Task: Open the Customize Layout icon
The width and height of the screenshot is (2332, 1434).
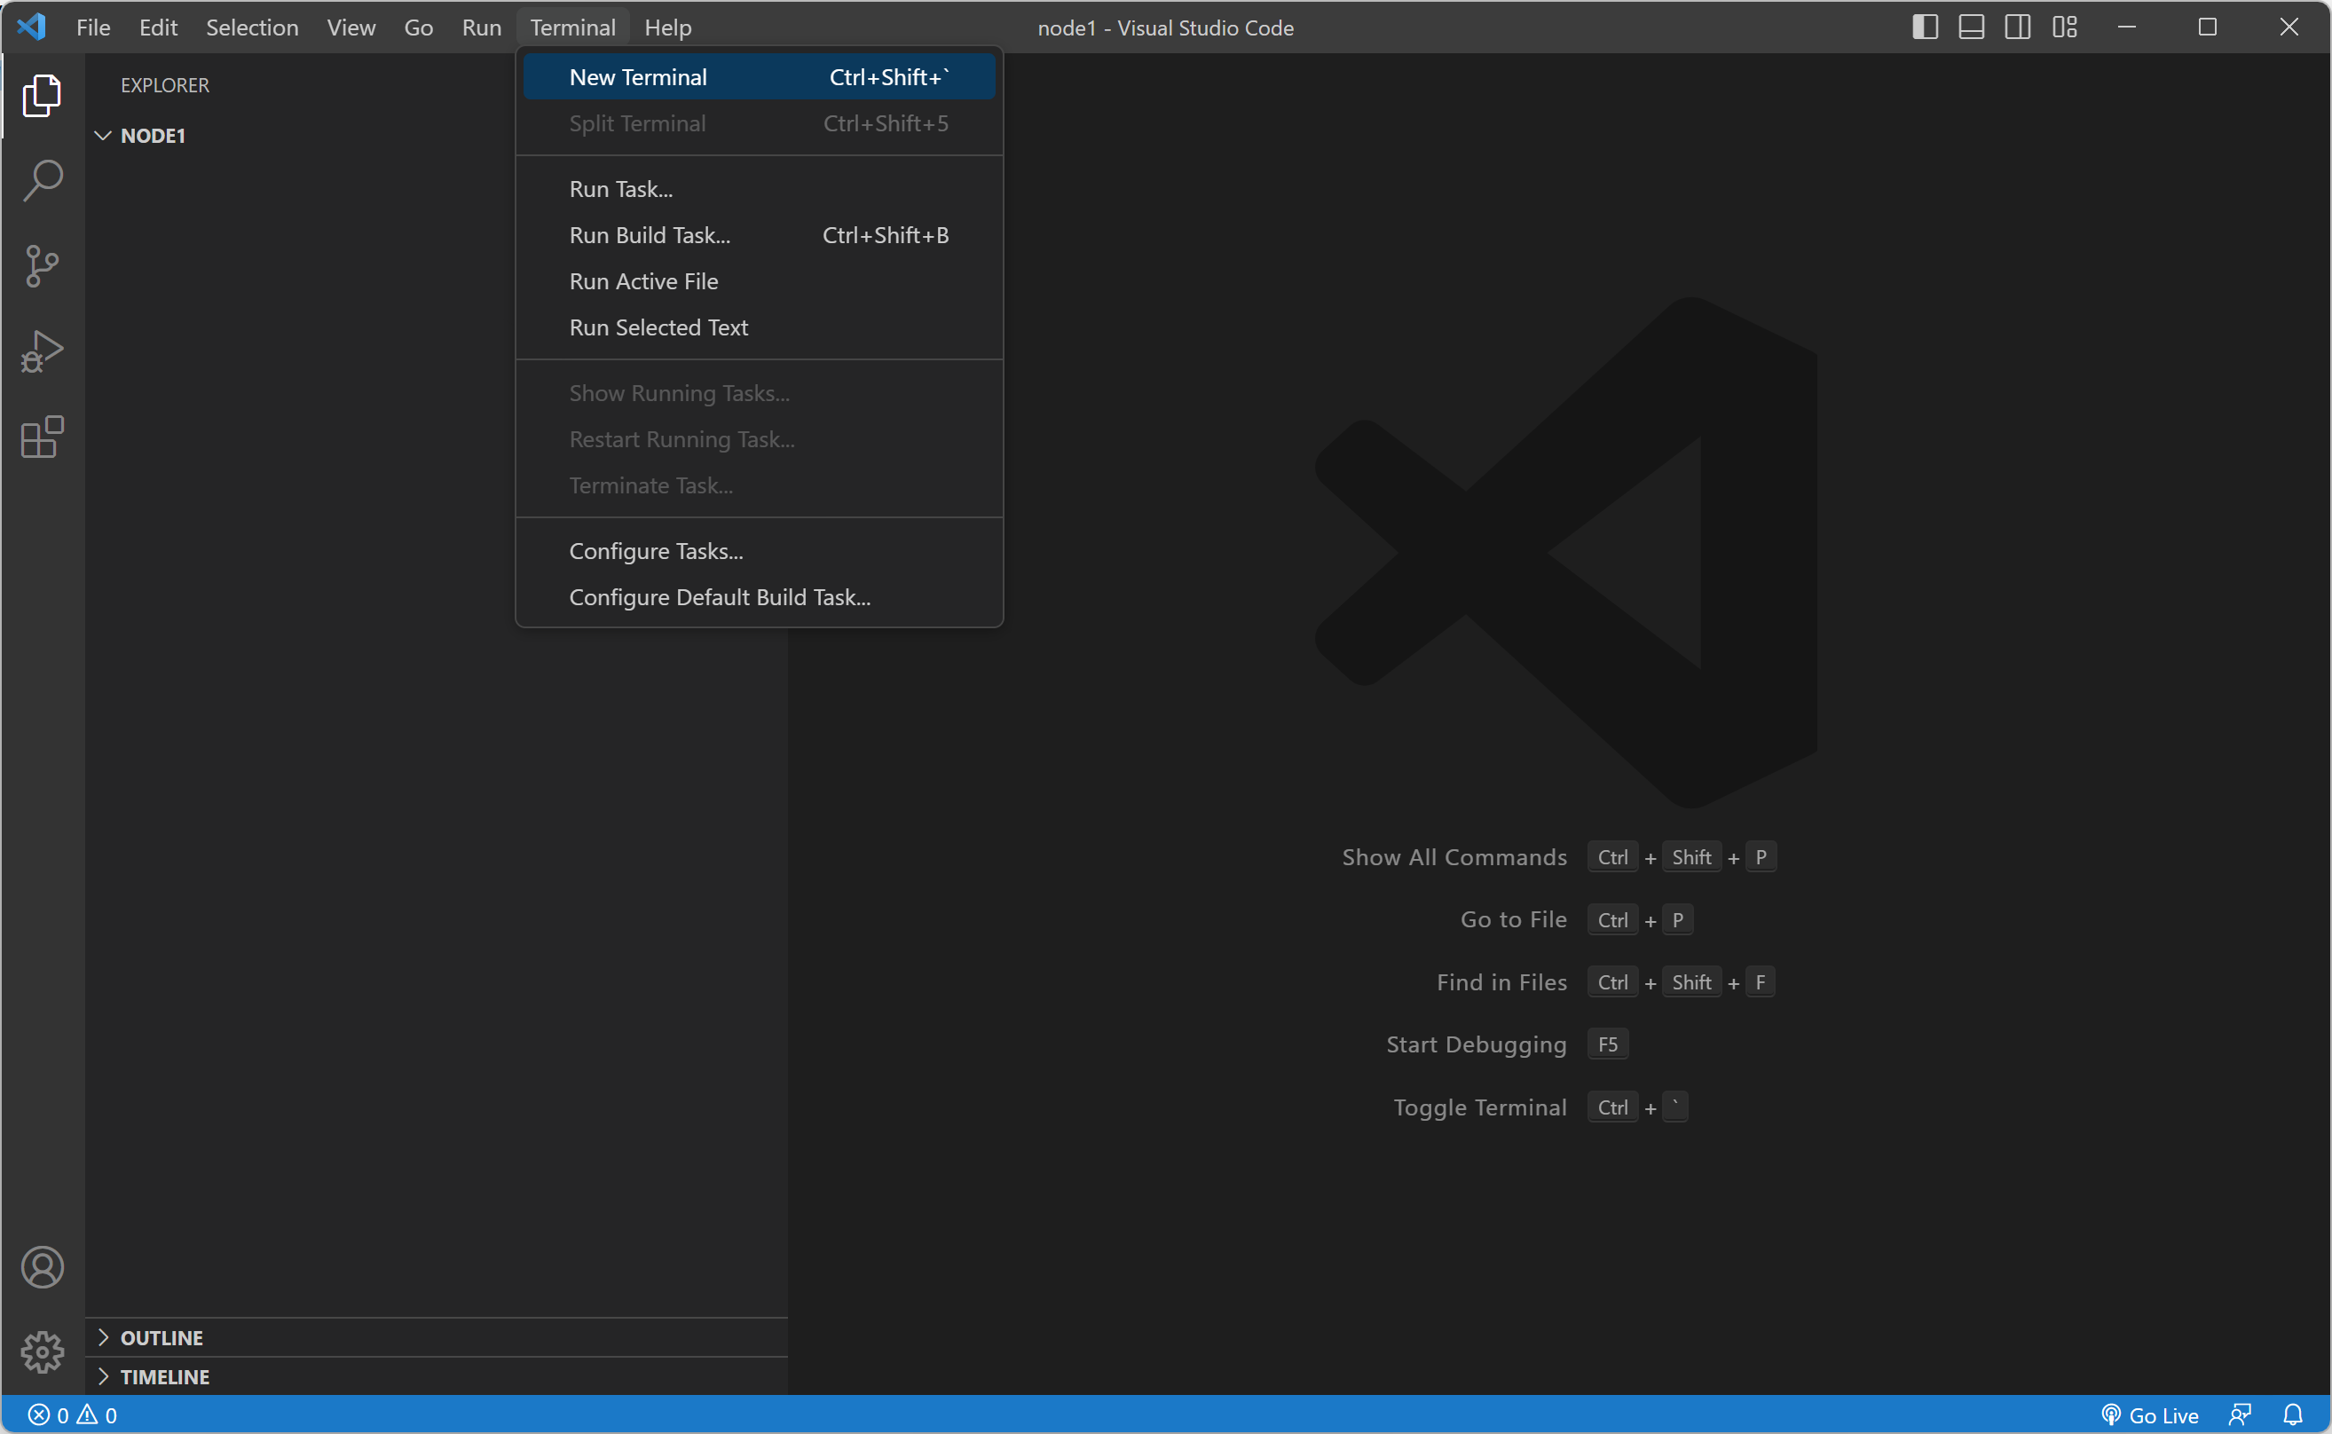Action: (2065, 28)
